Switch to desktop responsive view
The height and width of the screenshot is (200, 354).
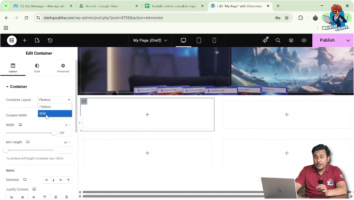tap(183, 40)
